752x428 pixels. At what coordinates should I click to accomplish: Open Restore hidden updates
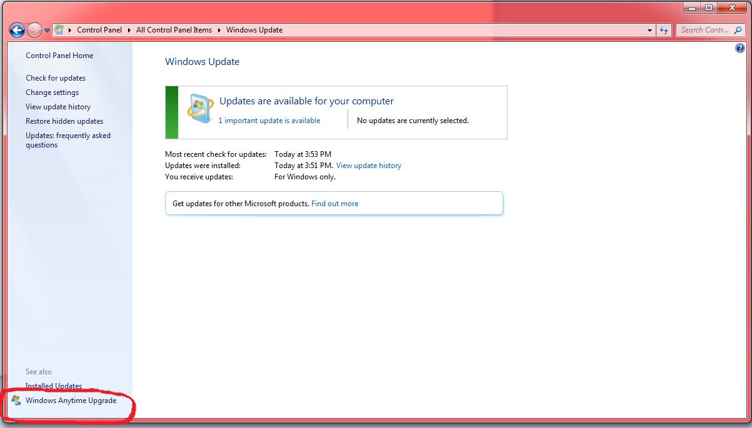click(64, 121)
